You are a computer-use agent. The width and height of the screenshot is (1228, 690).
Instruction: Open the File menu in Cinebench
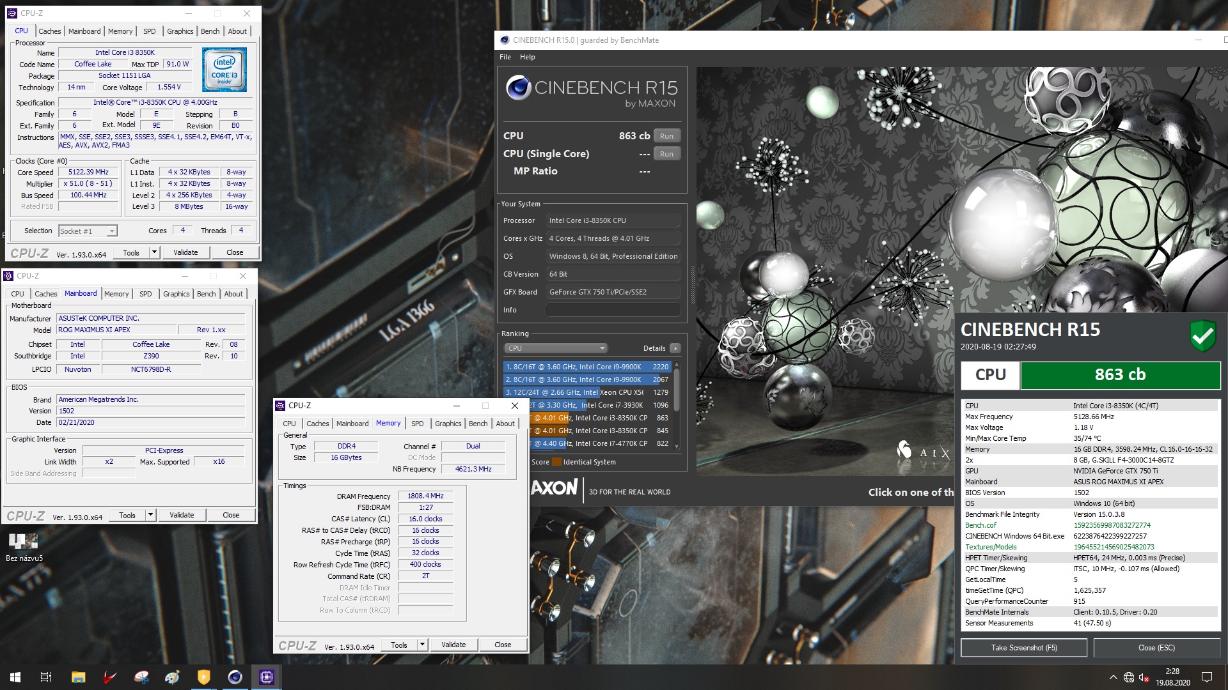pyautogui.click(x=505, y=57)
